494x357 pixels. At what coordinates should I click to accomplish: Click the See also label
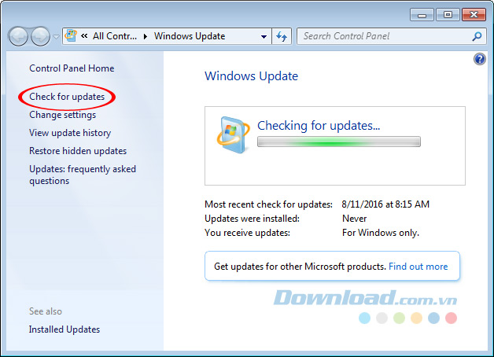(x=46, y=311)
